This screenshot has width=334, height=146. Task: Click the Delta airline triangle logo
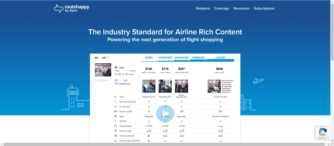pyautogui.click(x=116, y=67)
